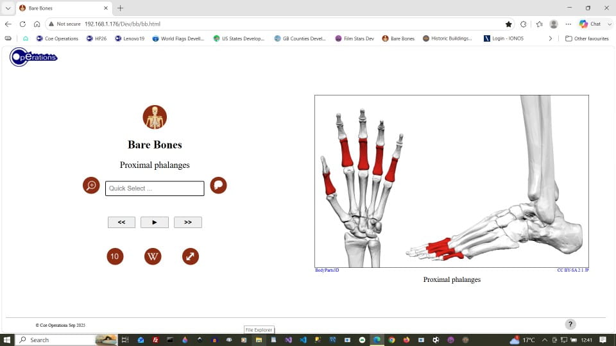Open Other favourites folder
The height and width of the screenshot is (346, 616).
click(587, 38)
